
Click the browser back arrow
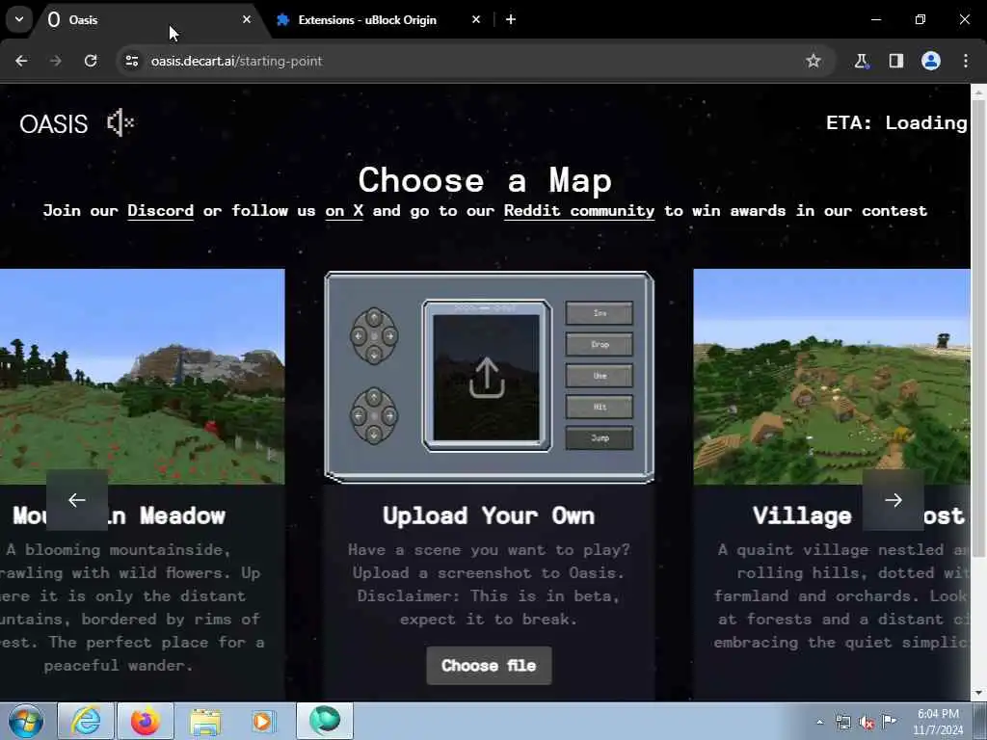click(x=21, y=61)
